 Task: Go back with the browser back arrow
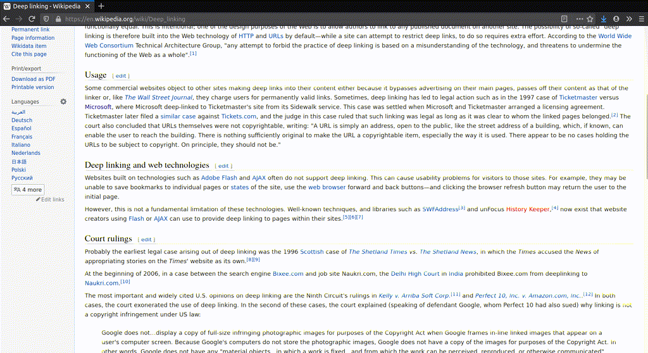[x=6, y=19]
